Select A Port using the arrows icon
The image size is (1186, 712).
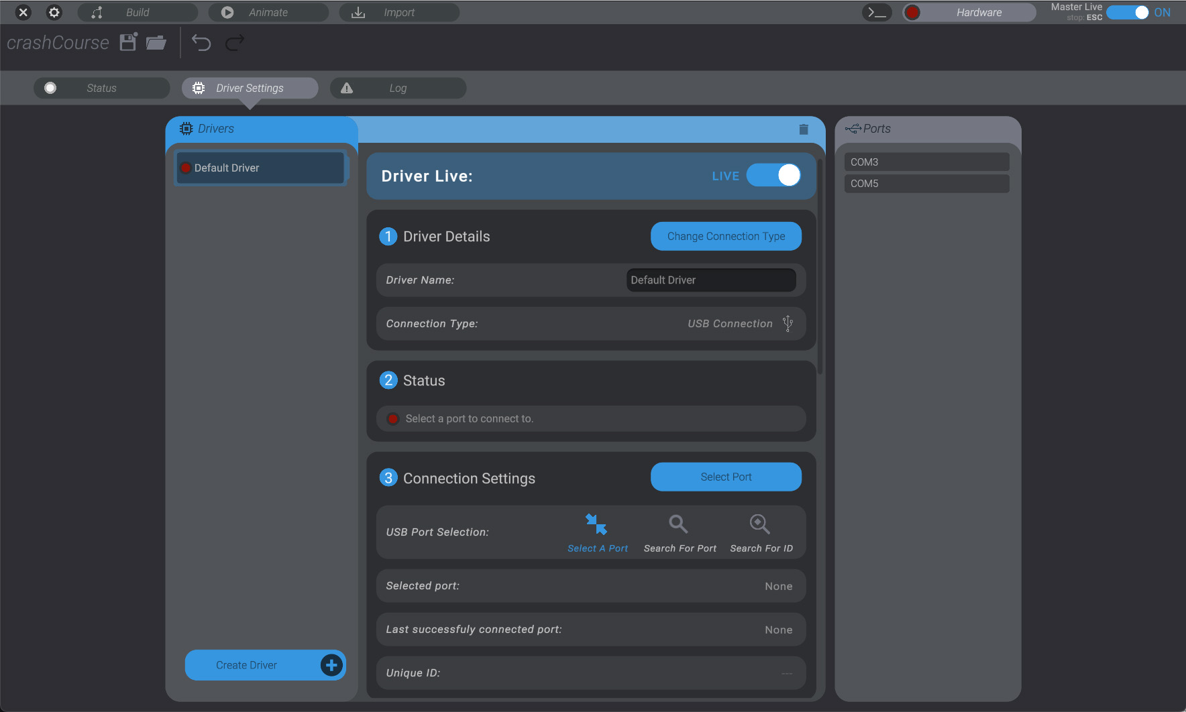tap(596, 524)
